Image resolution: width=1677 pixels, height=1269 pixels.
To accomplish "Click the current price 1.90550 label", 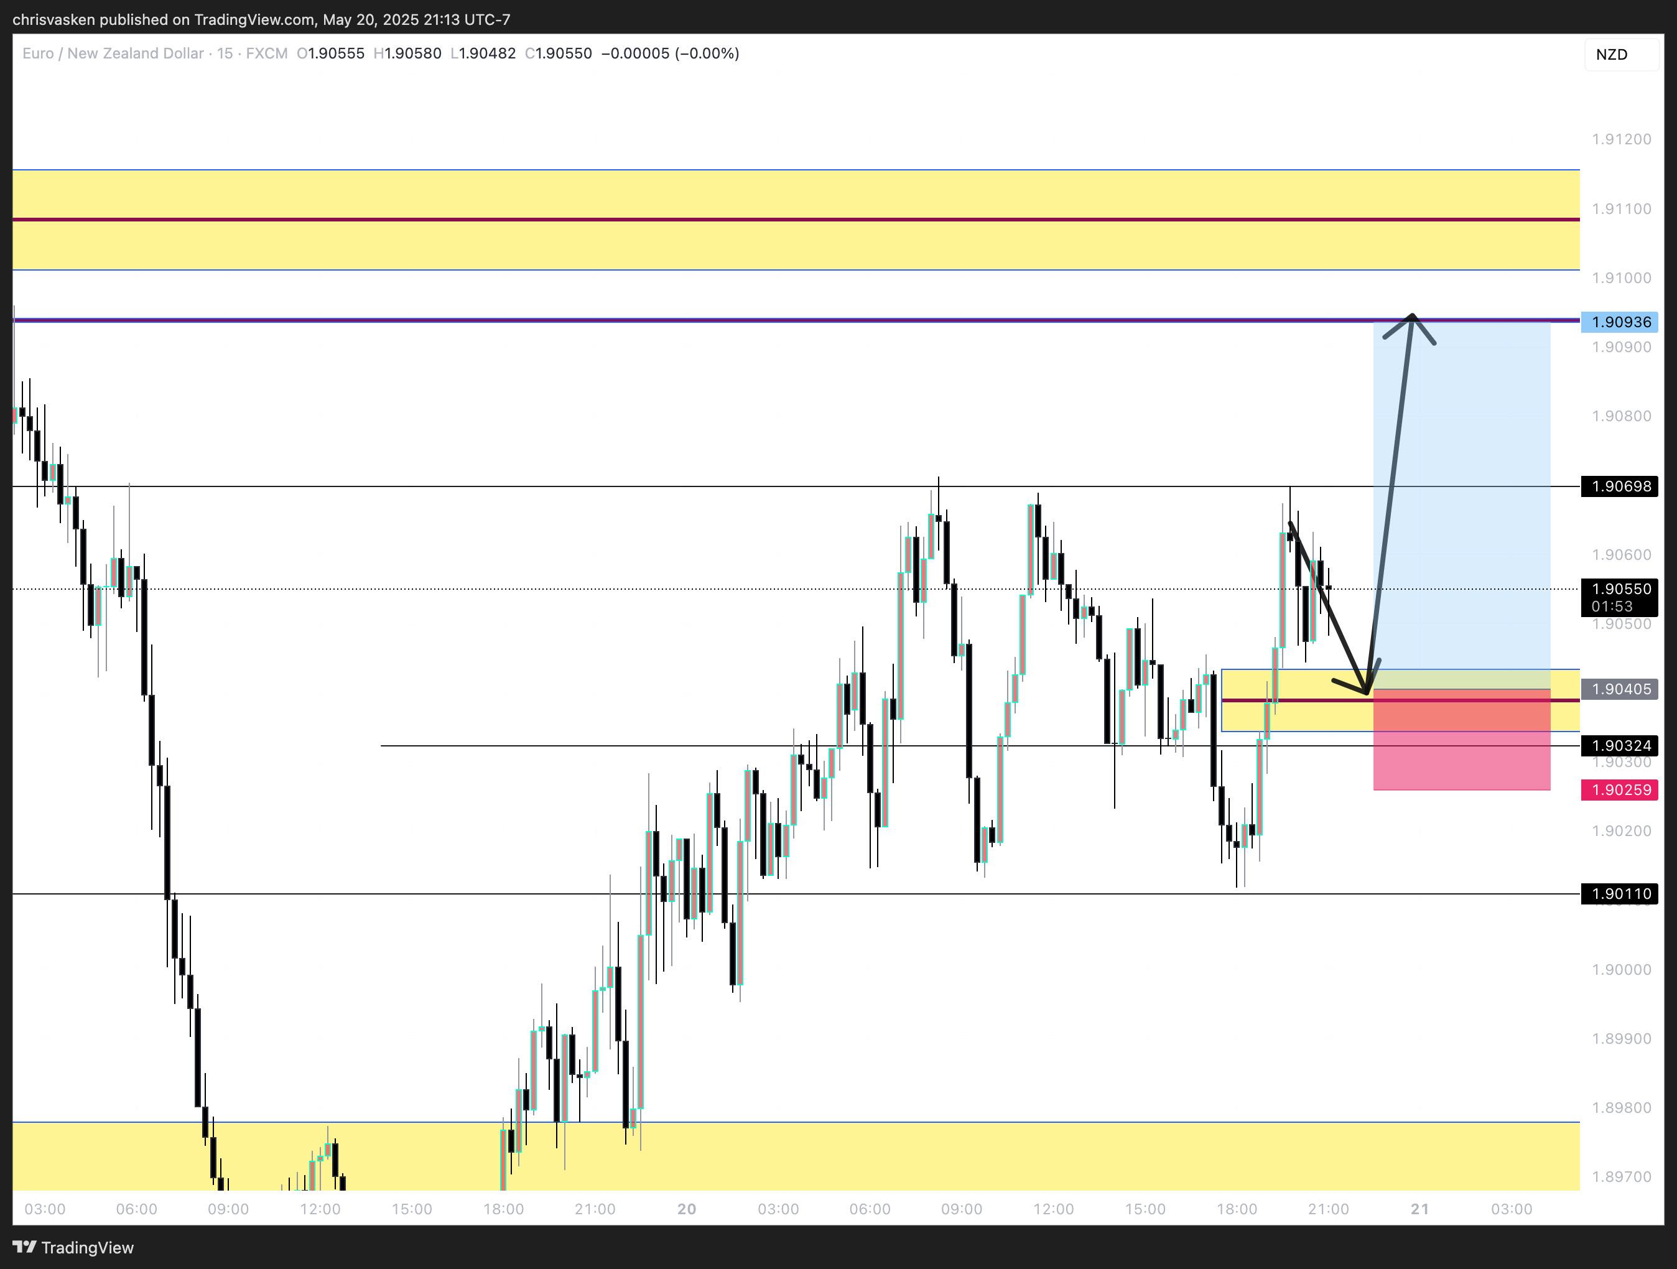I will [1619, 589].
